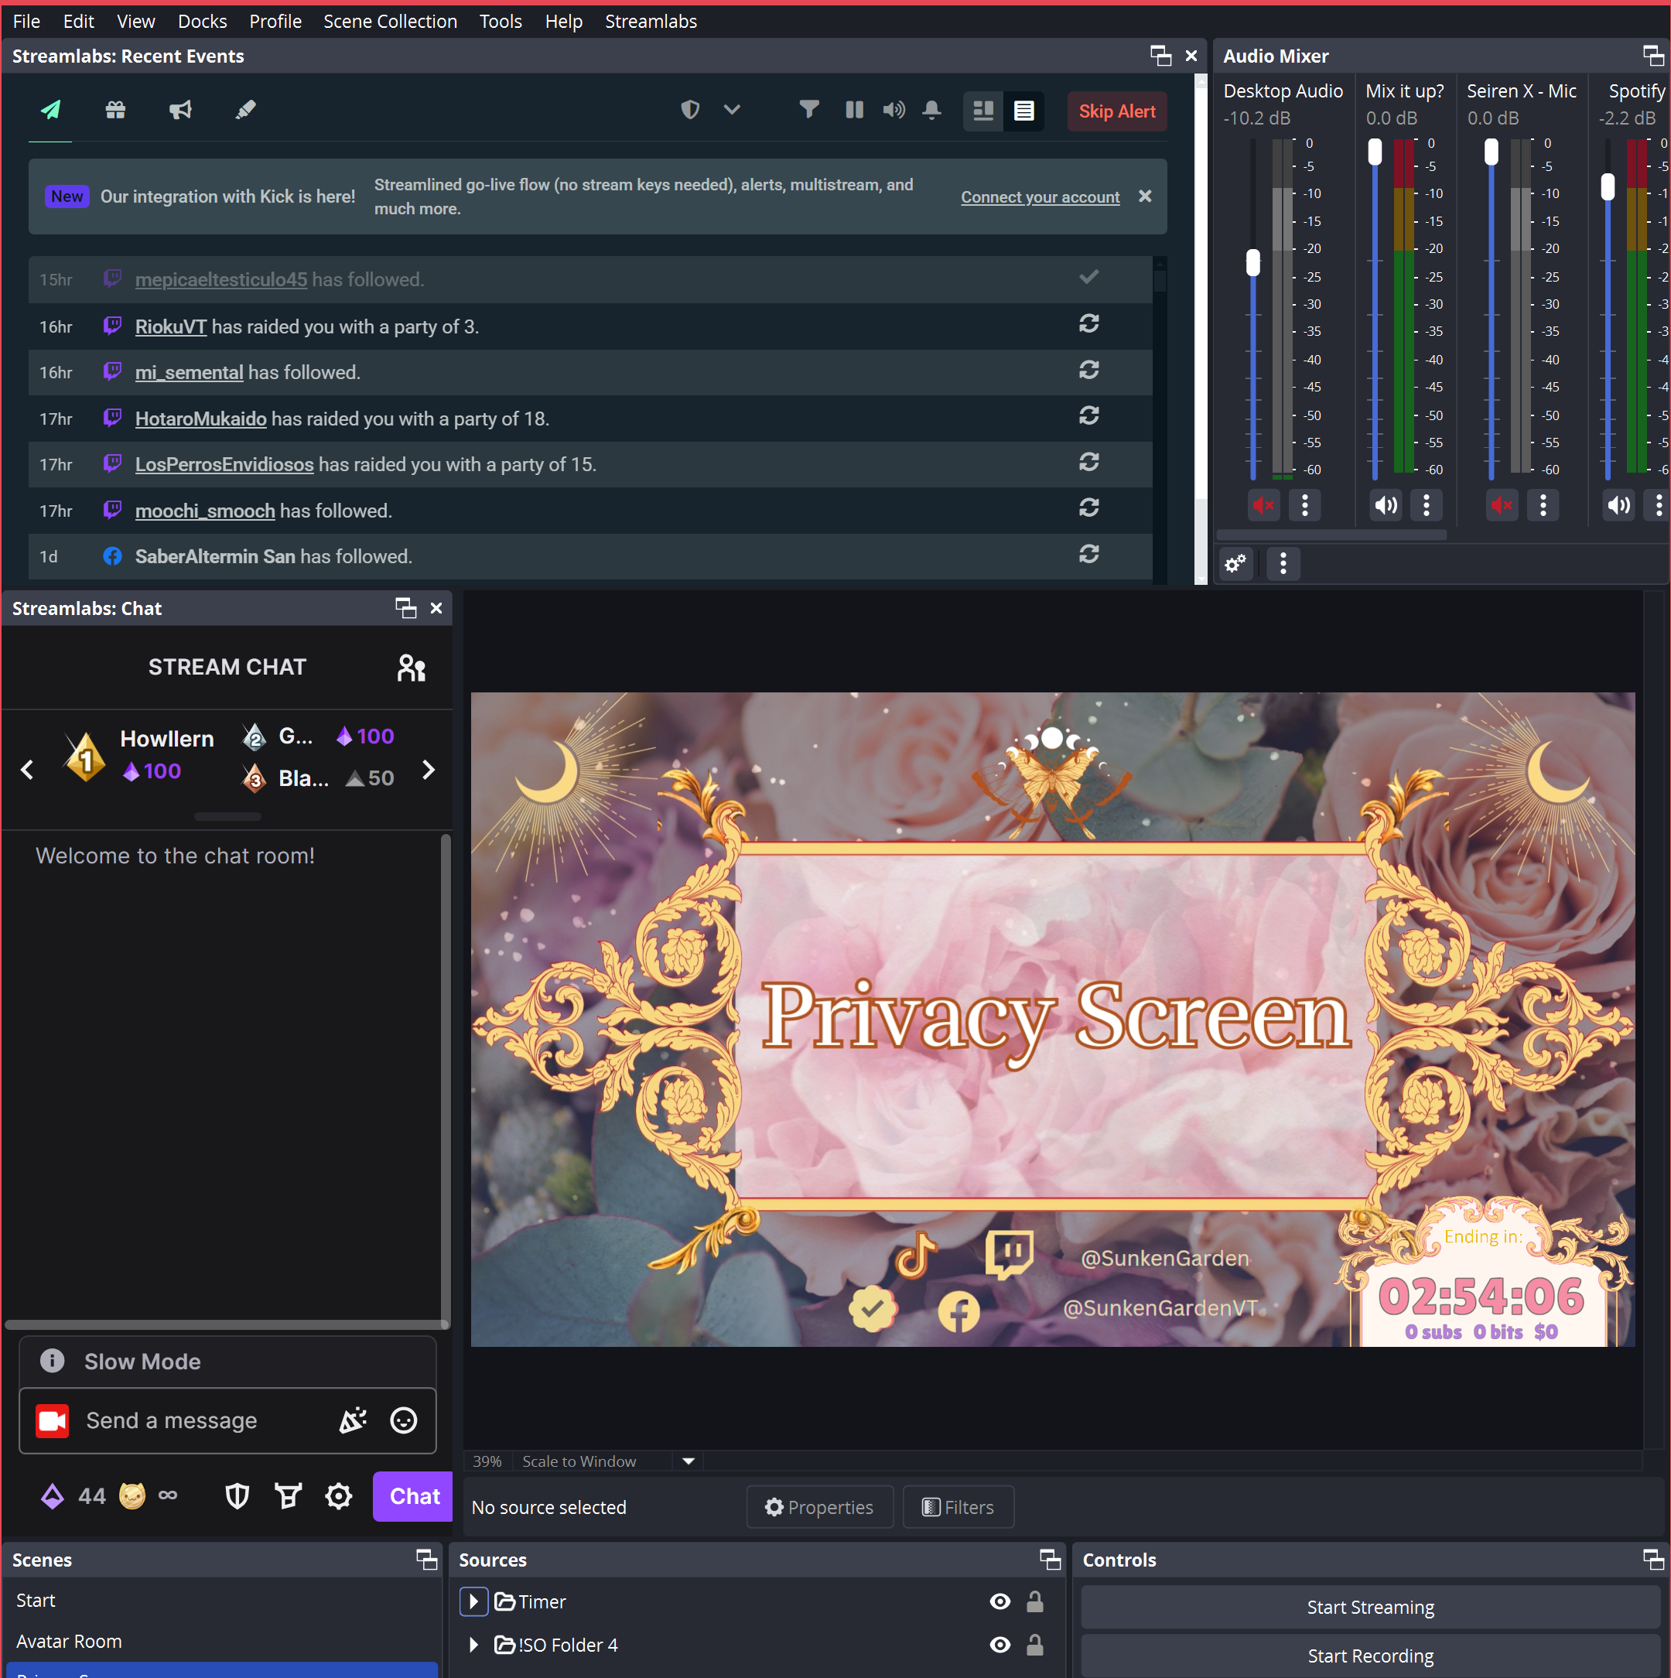The width and height of the screenshot is (1671, 1678).
Task: Unlock the ISO Folder 4 source
Action: [1034, 1645]
